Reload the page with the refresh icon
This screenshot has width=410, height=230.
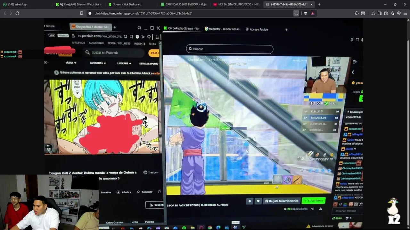pos(17,13)
